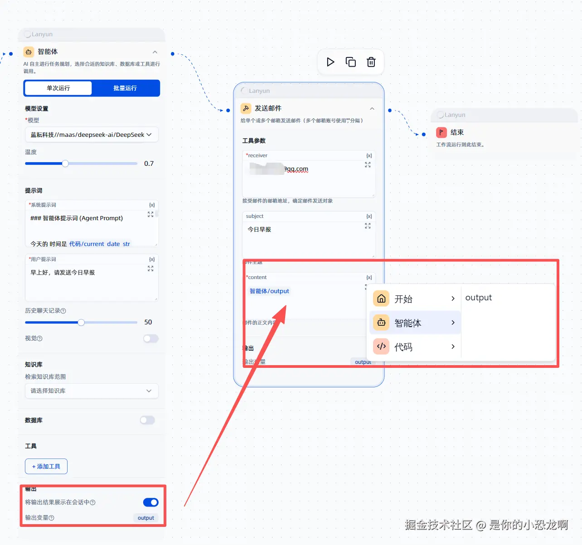Click the 智能体 node output connection point
The height and width of the screenshot is (545, 582).
[x=173, y=54]
